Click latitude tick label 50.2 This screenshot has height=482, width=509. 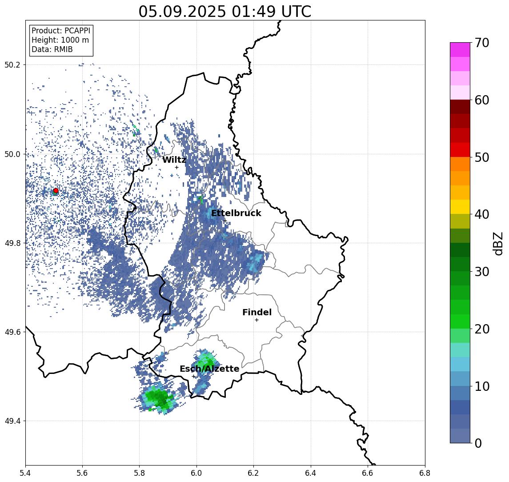pyautogui.click(x=12, y=64)
